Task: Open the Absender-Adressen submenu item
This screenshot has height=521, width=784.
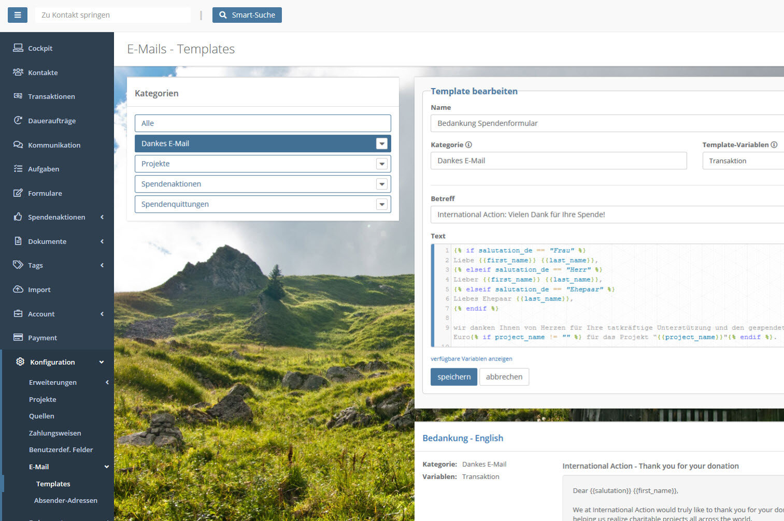Action: tap(66, 500)
